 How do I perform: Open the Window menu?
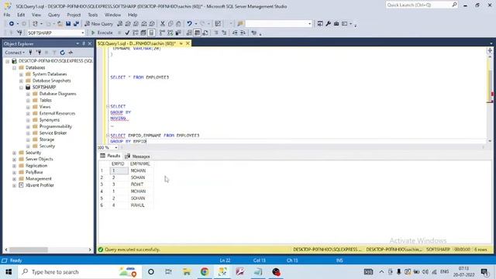pyautogui.click(x=112, y=15)
